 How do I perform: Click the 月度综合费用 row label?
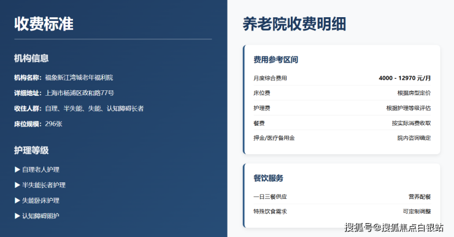[270, 78]
